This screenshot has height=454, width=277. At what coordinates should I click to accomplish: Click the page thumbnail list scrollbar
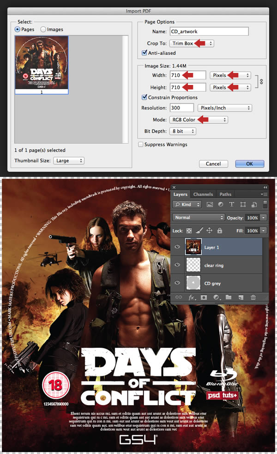pos(125,90)
